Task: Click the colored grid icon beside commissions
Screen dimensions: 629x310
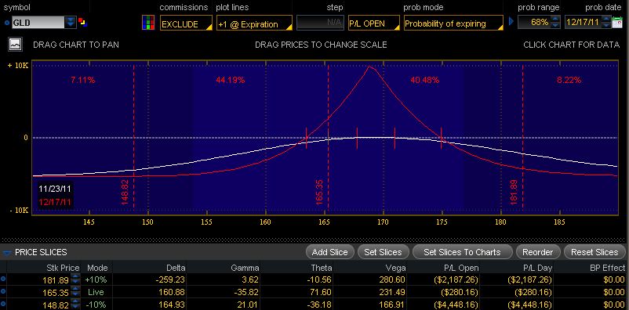Action: [x=148, y=23]
